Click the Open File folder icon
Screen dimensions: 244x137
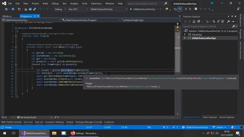click(x=26, y=9)
